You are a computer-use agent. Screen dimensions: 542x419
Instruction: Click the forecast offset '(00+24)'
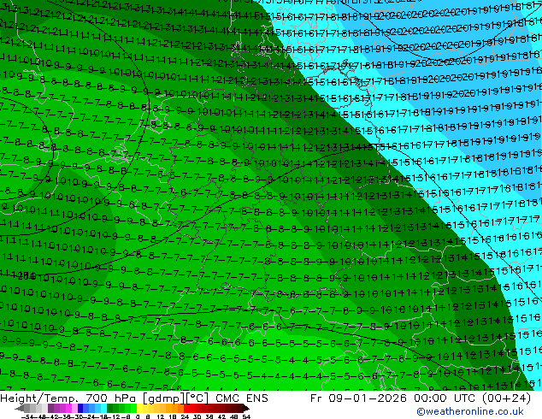tap(506, 398)
